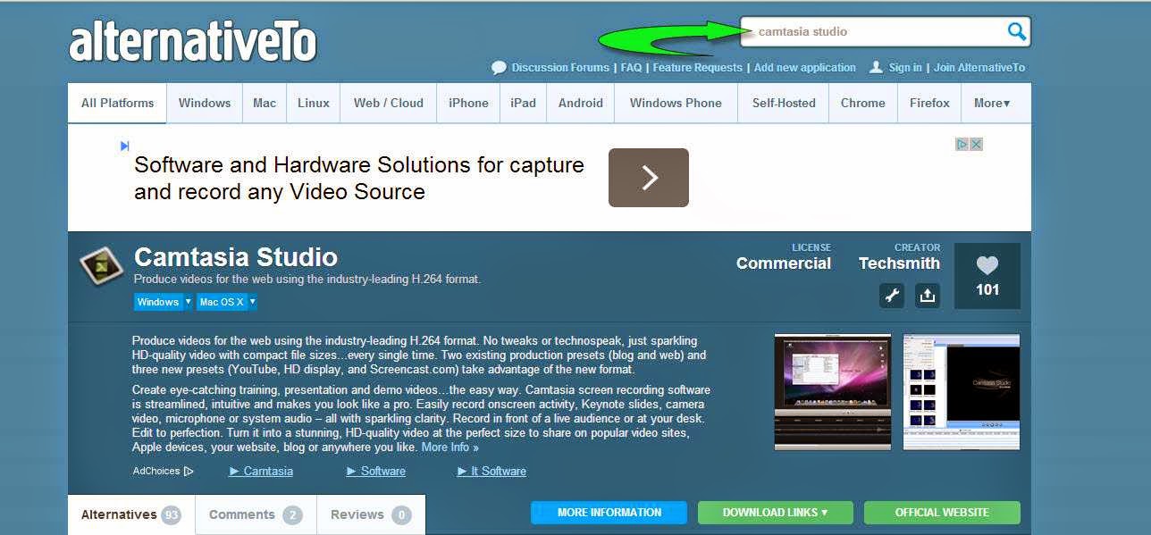Click the Camtasia Studio application logo icon
This screenshot has height=535, width=1151.
click(101, 265)
